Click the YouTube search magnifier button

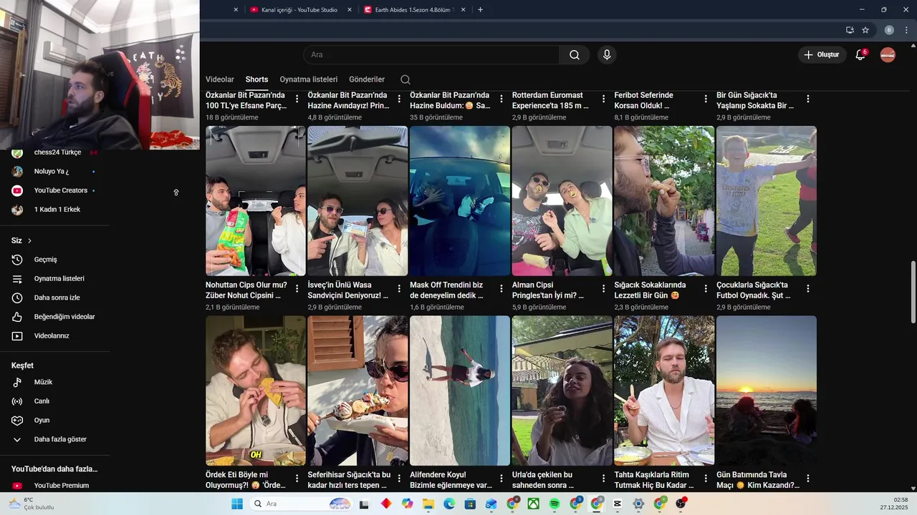575,55
